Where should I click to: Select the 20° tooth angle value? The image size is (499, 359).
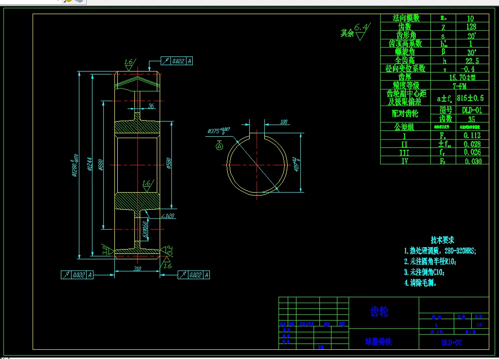(471, 36)
